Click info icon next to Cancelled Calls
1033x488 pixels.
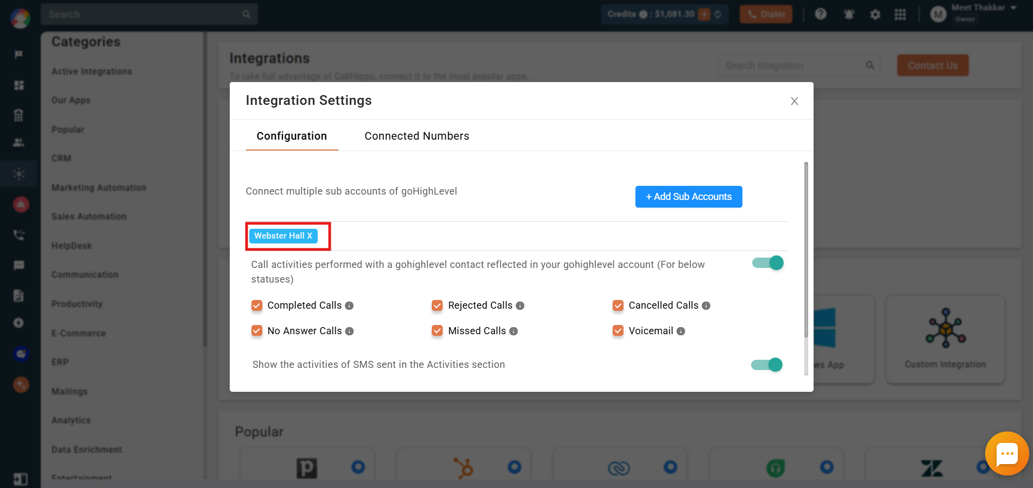click(x=706, y=306)
